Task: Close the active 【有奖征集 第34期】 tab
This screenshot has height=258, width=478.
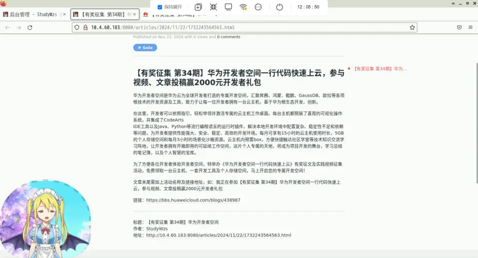Action: click(x=135, y=14)
